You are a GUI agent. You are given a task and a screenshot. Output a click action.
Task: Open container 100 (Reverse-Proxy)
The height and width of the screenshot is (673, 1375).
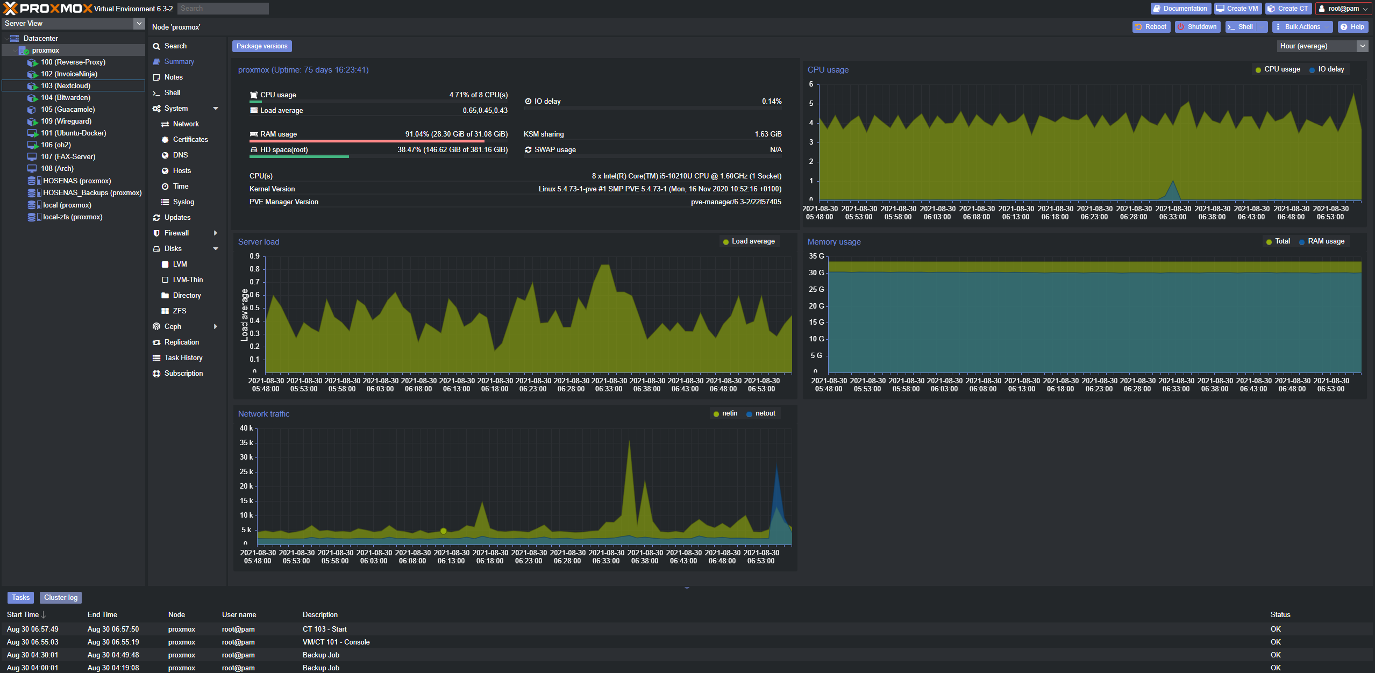73,62
